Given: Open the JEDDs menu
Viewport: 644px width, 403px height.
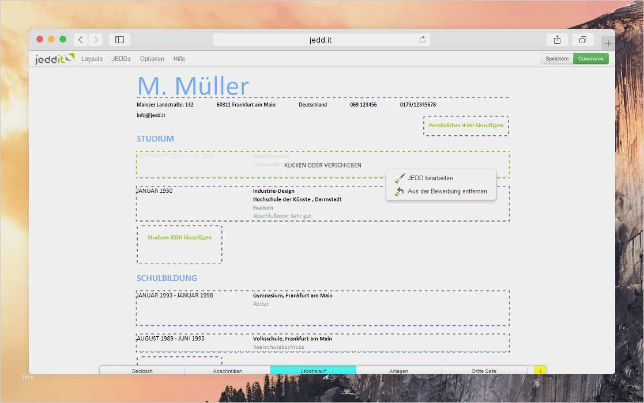Looking at the screenshot, I should 121,59.
